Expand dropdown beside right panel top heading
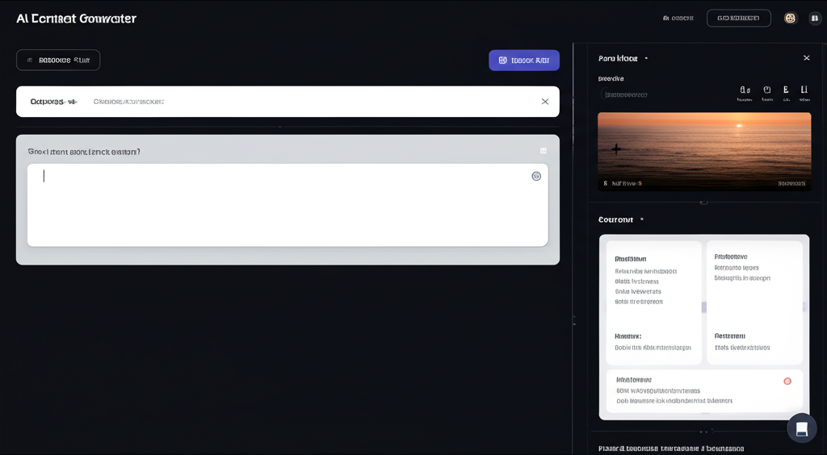This screenshot has width=827, height=455. pyautogui.click(x=646, y=58)
